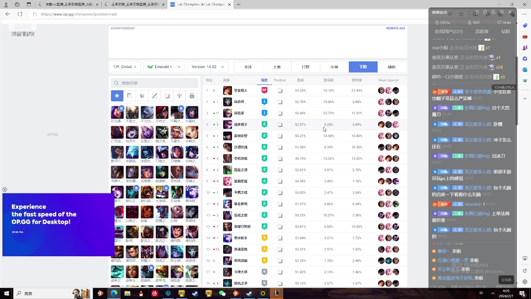This screenshot has height=299, width=531.
Task: Click the 54.23% win rate of 赏金猎人
Action: tap(300, 91)
